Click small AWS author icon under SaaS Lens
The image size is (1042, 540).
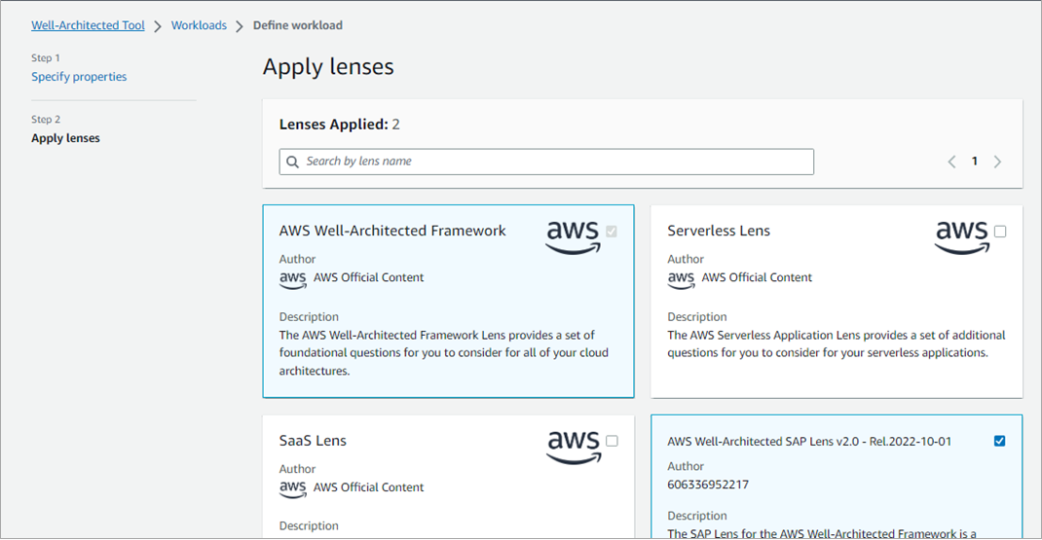click(293, 488)
